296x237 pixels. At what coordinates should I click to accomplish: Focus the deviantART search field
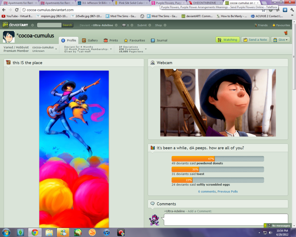(x=49, y=25)
